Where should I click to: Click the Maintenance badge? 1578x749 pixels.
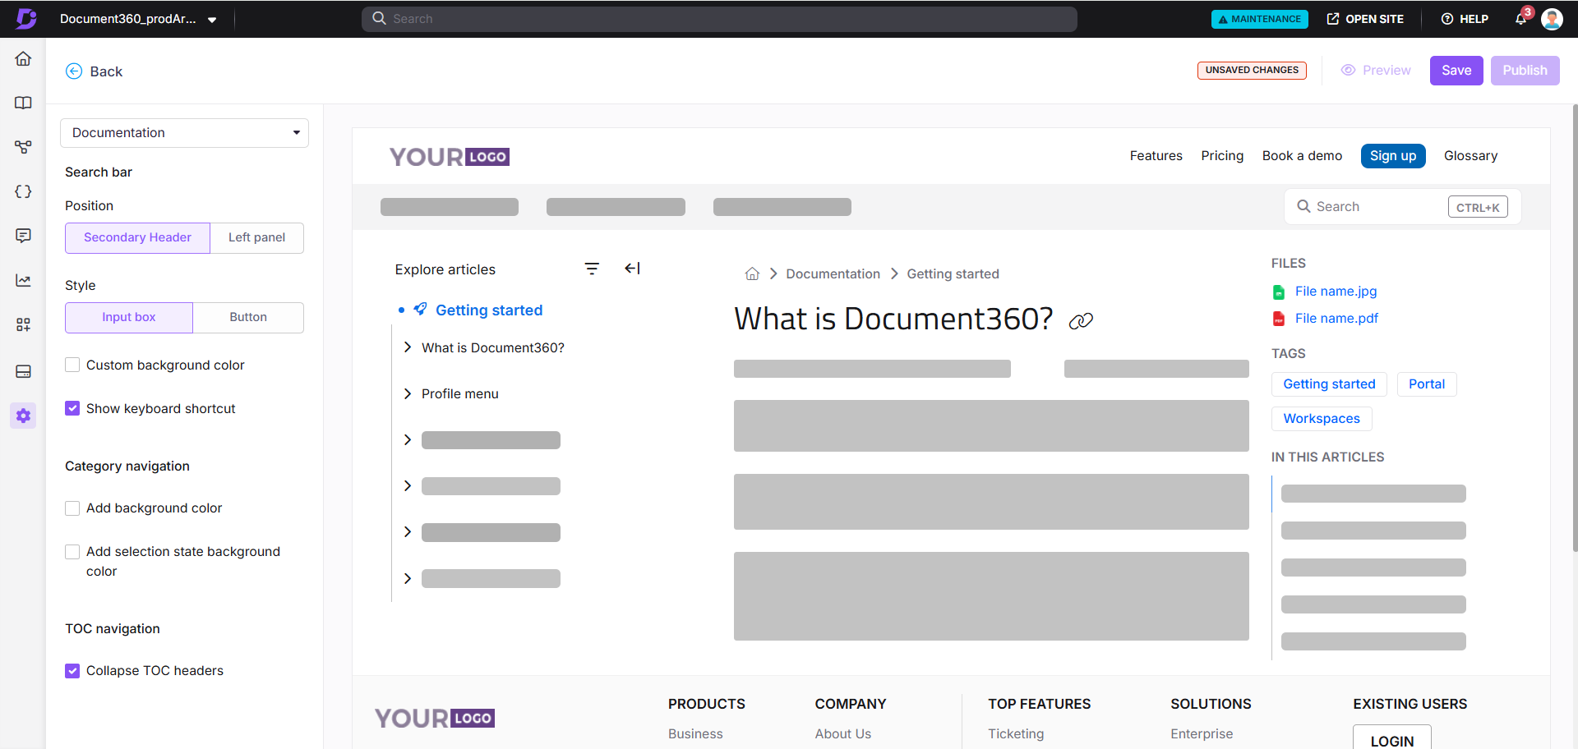[1259, 19]
